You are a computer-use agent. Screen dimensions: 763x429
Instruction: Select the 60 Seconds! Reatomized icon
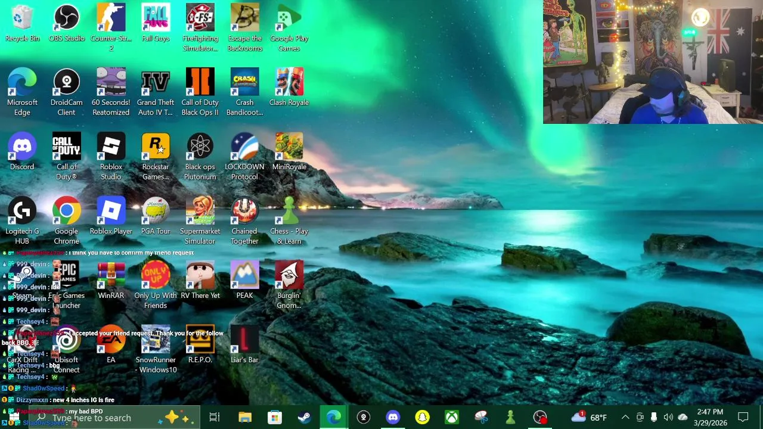tap(111, 92)
